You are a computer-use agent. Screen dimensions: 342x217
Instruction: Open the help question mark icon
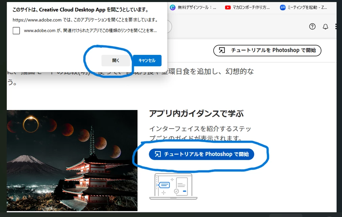click(x=312, y=27)
